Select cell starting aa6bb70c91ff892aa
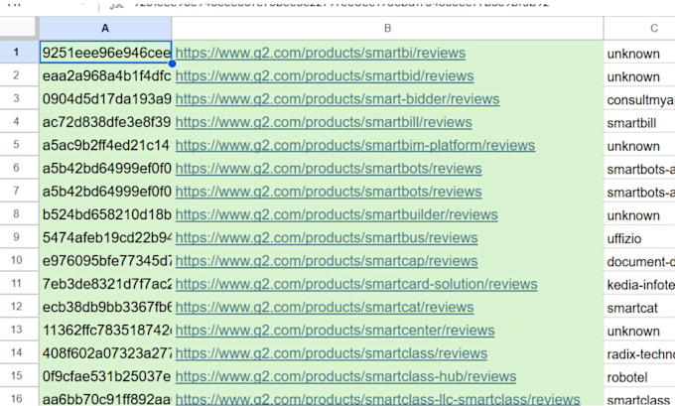The image size is (675, 406). pos(105,397)
